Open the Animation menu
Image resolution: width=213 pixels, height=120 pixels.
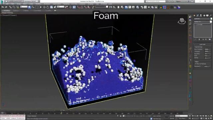[47, 4]
